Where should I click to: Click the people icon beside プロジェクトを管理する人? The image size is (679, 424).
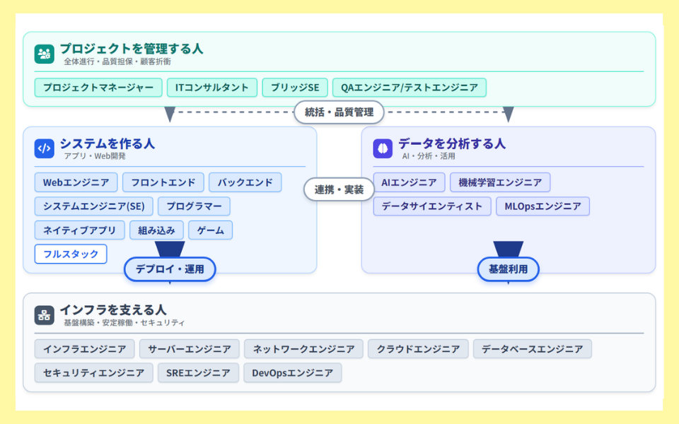coord(44,54)
